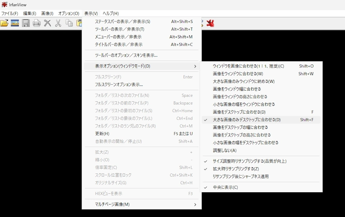Select 調整しない(A) option

[261, 150]
